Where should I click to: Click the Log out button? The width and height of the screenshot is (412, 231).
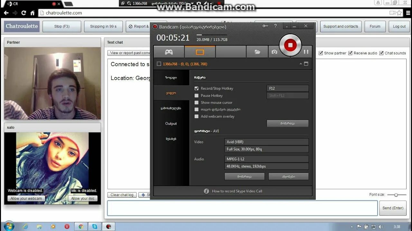coord(399,26)
